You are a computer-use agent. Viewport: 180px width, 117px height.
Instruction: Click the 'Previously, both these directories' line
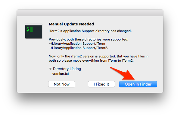pos(88,39)
